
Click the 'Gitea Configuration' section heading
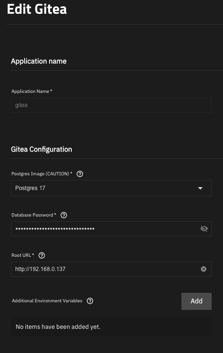[x=42, y=149]
